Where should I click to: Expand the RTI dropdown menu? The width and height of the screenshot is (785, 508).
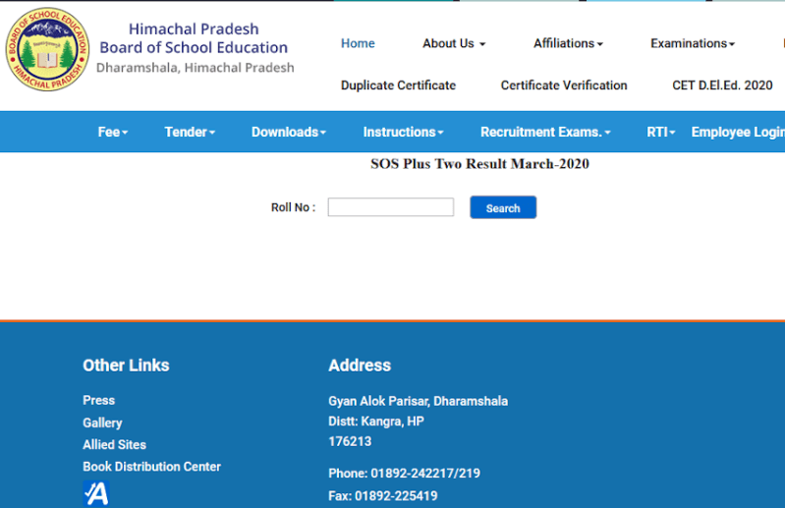(x=660, y=132)
